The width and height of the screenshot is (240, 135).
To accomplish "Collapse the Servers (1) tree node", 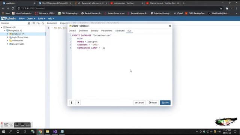I will [1, 27].
